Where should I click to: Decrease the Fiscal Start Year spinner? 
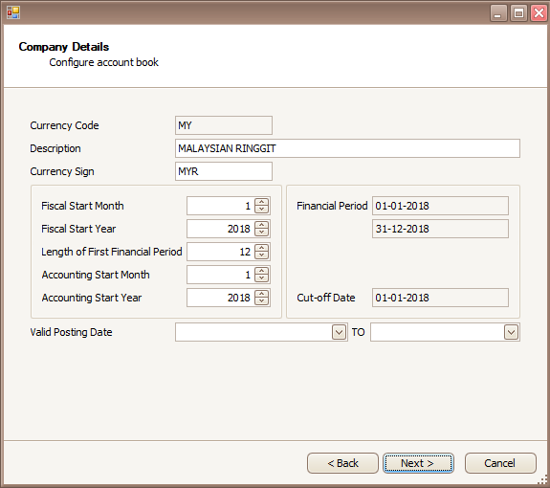(262, 233)
